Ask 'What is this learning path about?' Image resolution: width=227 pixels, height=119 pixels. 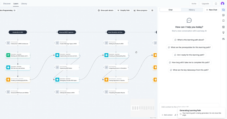pos(189,40)
